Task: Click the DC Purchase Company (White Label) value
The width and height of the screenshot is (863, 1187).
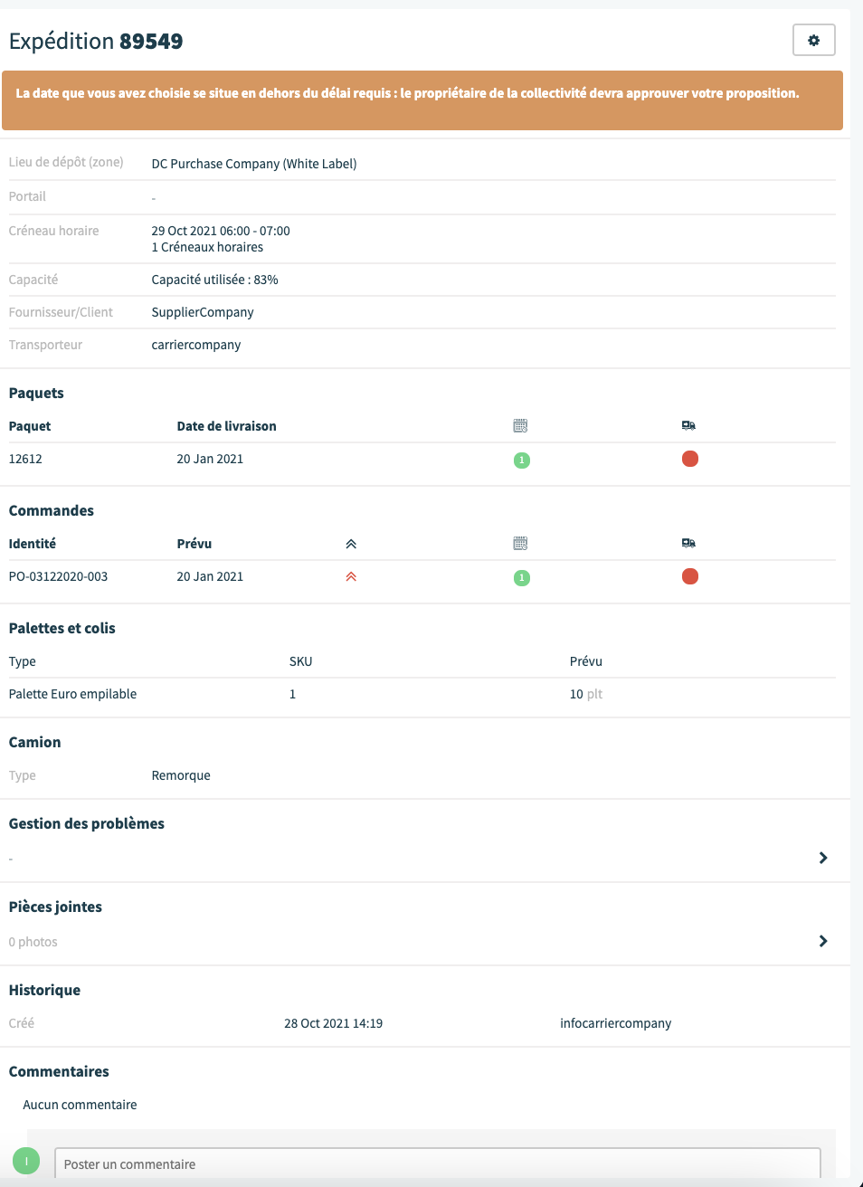Action: (254, 164)
